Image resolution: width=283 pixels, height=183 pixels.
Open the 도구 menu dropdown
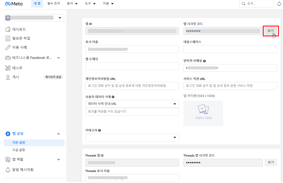90,4
